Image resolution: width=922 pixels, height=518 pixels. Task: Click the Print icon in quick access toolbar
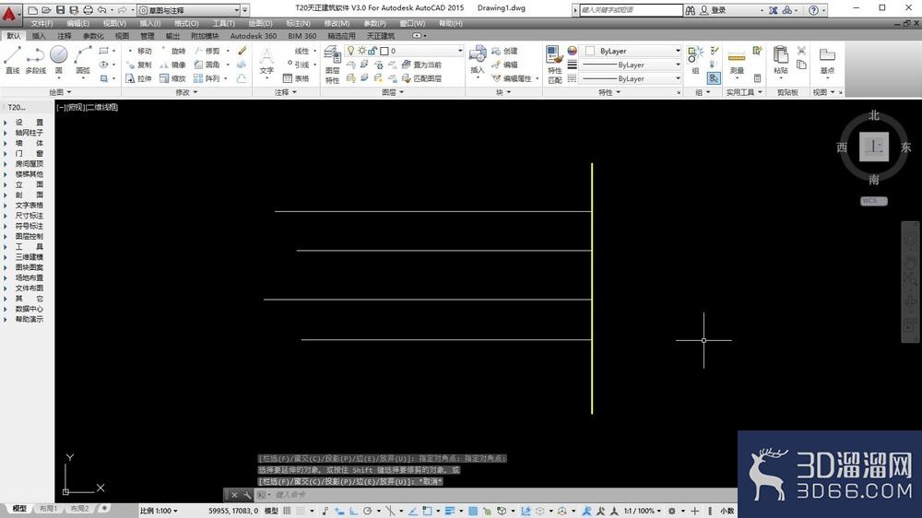[x=88, y=10]
